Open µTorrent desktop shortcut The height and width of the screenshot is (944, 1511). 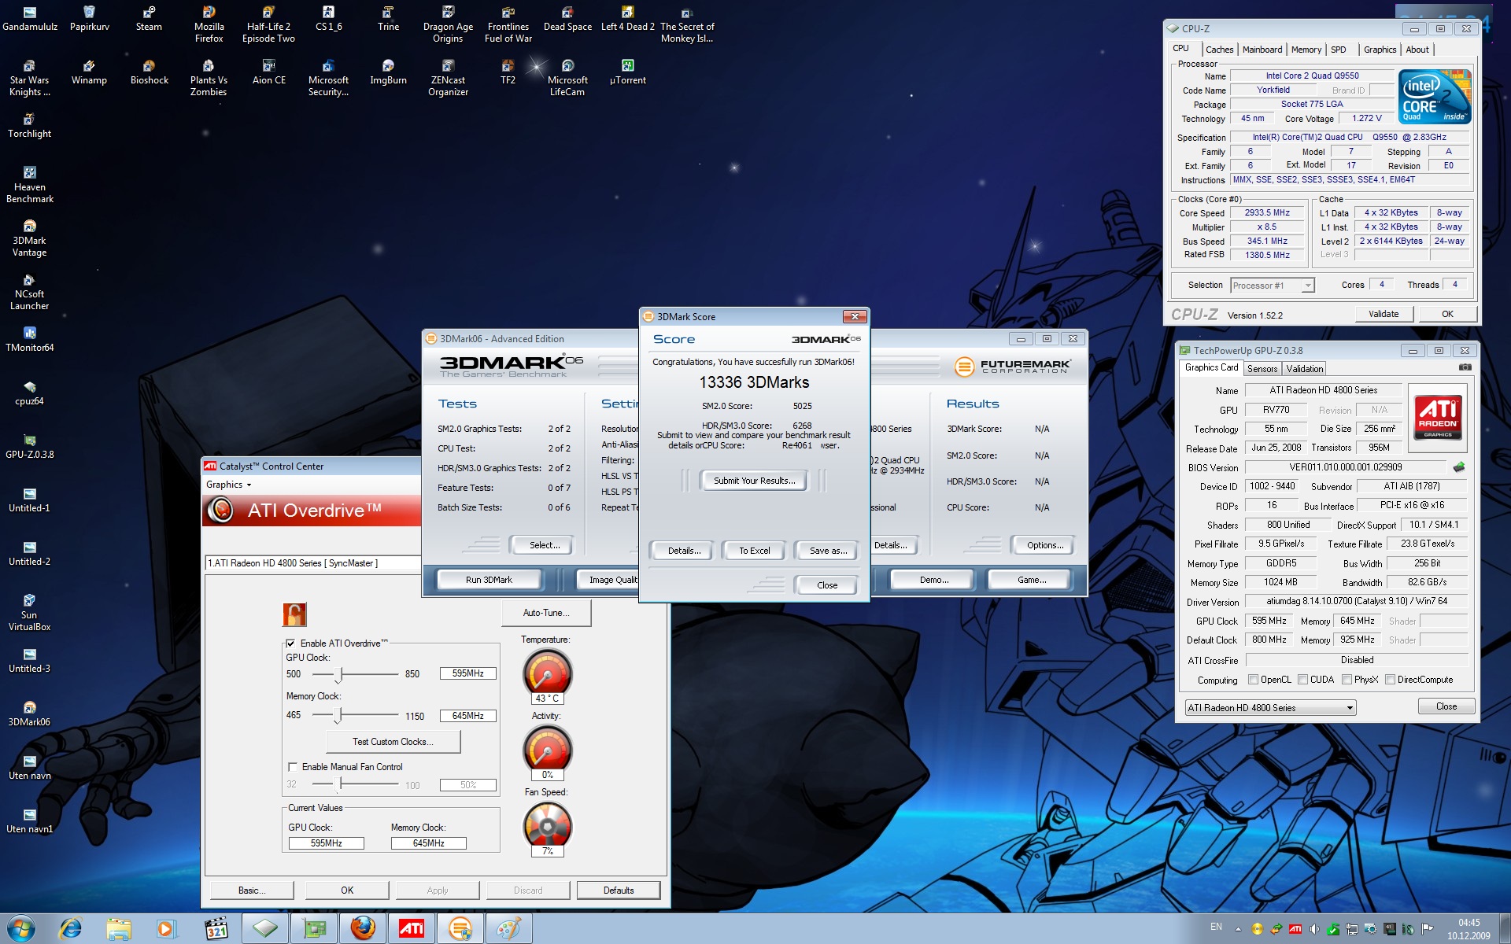coord(627,72)
